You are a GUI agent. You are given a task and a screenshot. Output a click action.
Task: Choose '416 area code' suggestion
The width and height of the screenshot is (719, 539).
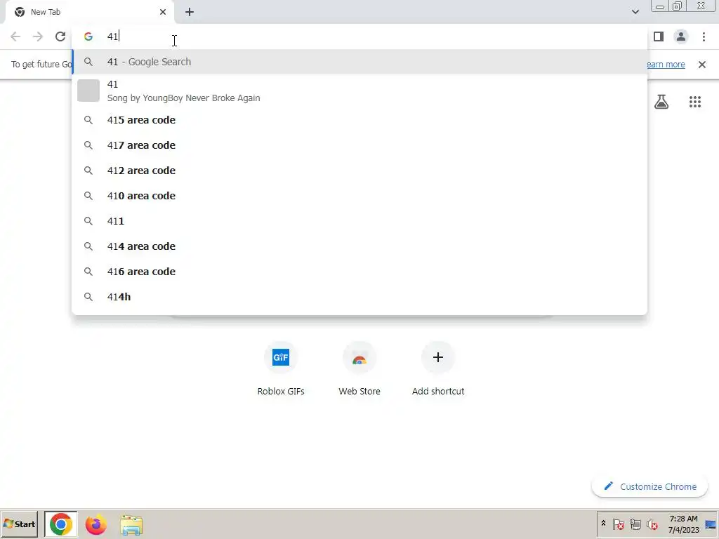point(359,272)
